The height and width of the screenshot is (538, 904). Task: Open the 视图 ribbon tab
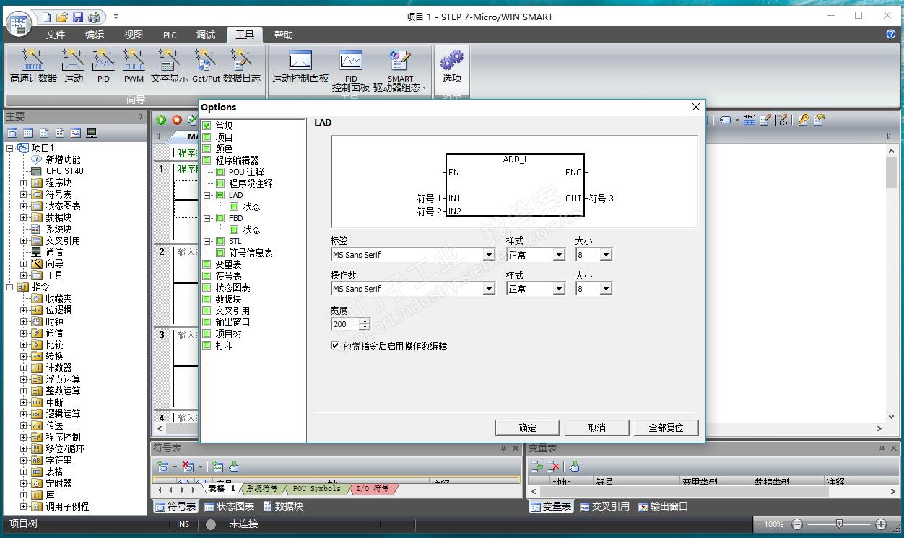point(133,35)
